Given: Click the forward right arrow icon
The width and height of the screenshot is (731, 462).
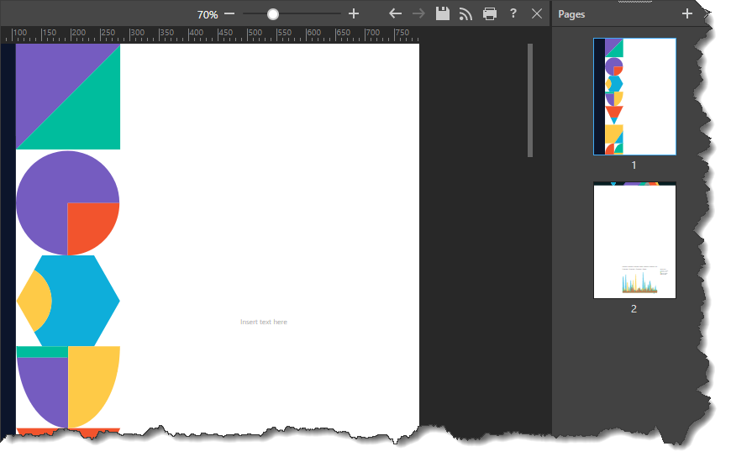Looking at the screenshot, I should pos(419,13).
